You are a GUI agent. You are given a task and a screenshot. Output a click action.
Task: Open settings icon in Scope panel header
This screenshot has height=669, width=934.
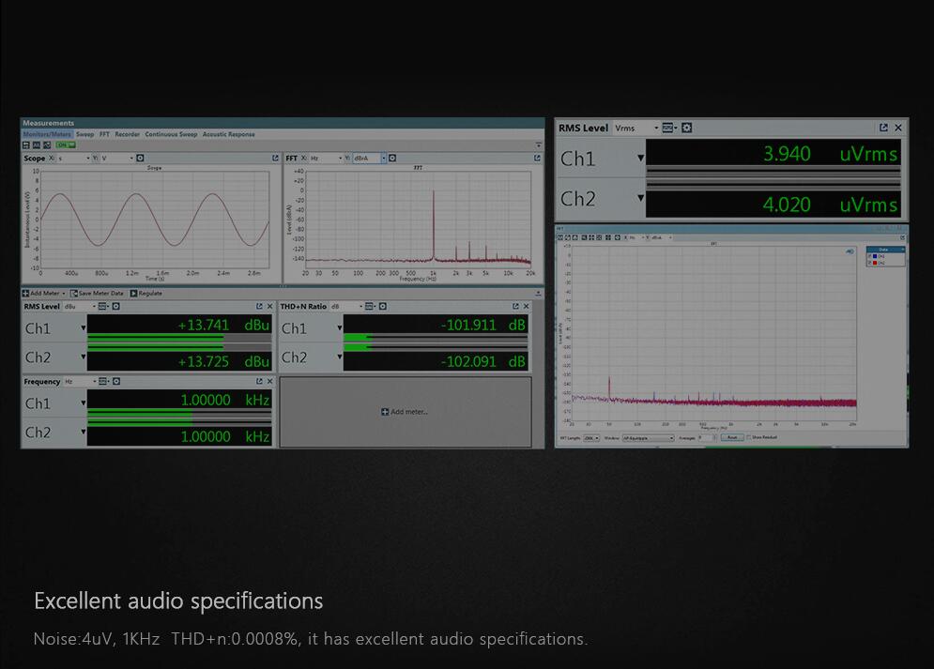point(140,159)
